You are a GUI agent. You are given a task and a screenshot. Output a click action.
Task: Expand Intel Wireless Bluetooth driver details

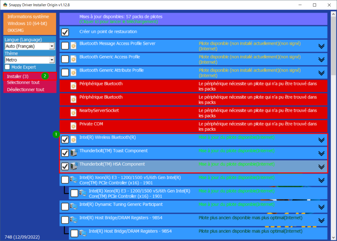coord(321,140)
